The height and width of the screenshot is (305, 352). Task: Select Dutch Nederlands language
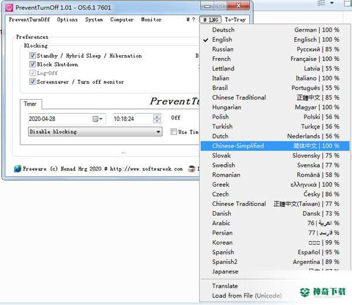click(275, 136)
